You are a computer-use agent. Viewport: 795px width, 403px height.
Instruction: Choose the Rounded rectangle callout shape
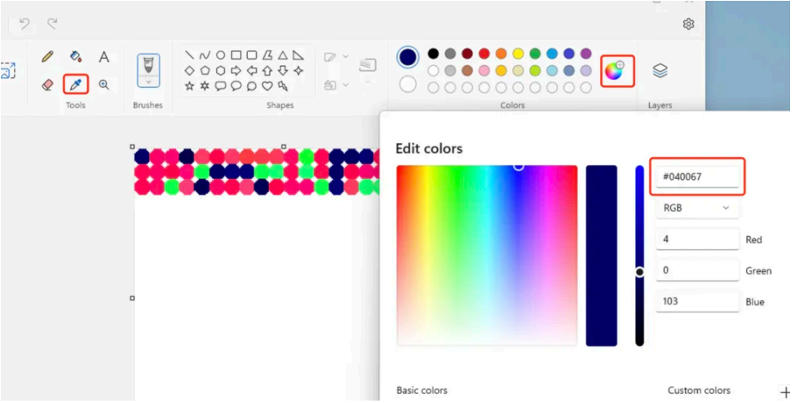click(x=220, y=86)
